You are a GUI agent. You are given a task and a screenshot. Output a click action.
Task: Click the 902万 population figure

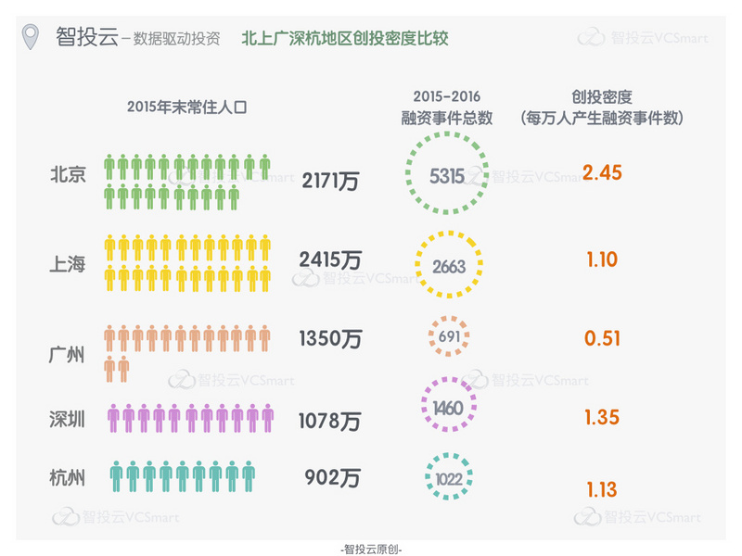click(332, 479)
